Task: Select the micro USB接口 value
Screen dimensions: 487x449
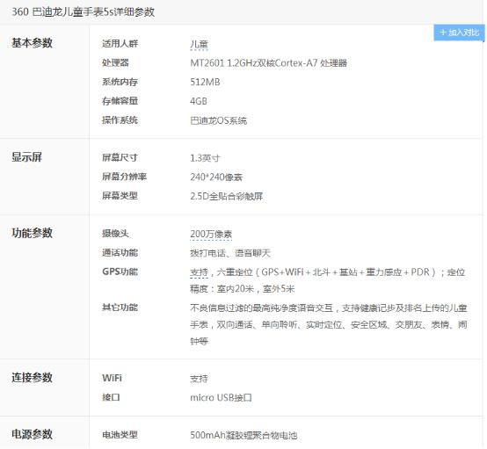Action: [221, 398]
